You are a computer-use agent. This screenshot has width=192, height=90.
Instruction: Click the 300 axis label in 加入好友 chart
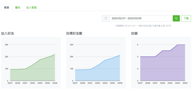tap(6, 45)
